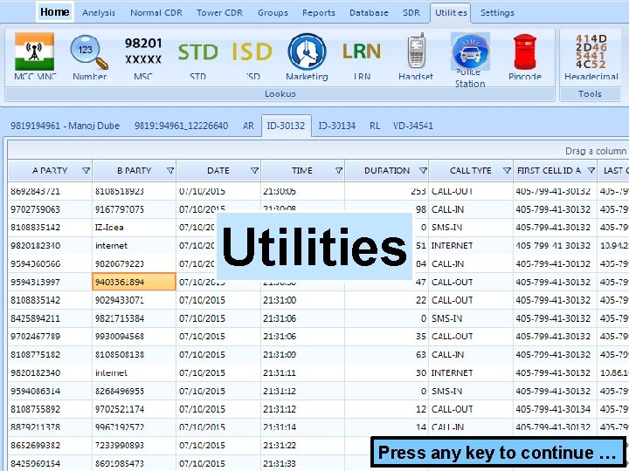The image size is (629, 471).
Task: Open the Settings ribbon tab
Action: pyautogui.click(x=497, y=13)
